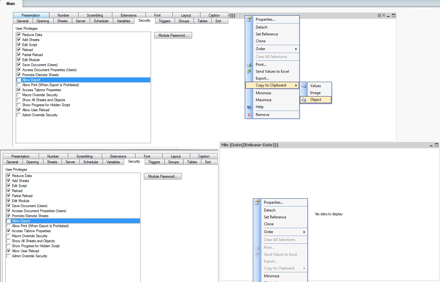Image resolution: width=440 pixels, height=282 pixels.
Task: Select the Variables tab in the lower dialog
Action: tap(113, 162)
